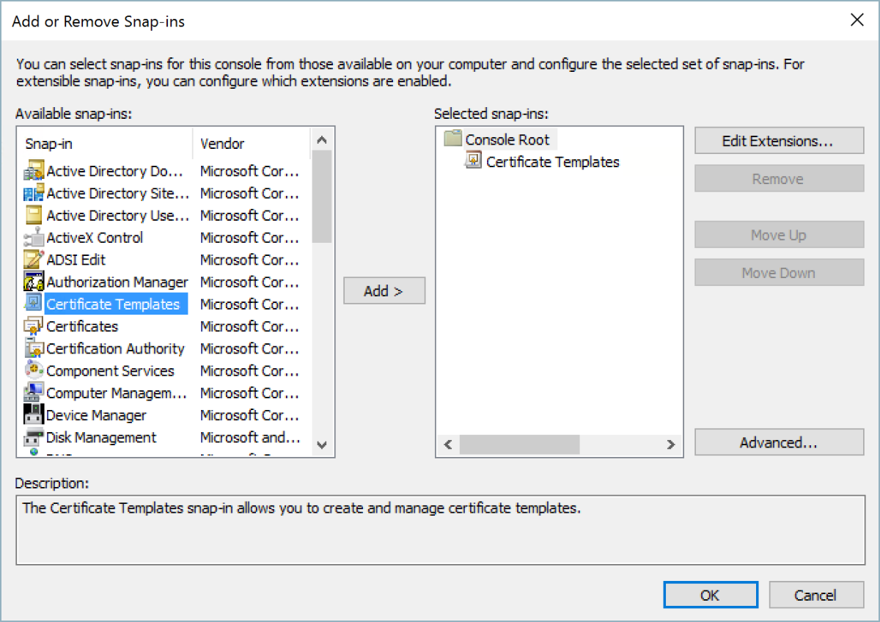This screenshot has width=880, height=622.
Task: Select Active Directory Do... in available list
Action: point(114,172)
